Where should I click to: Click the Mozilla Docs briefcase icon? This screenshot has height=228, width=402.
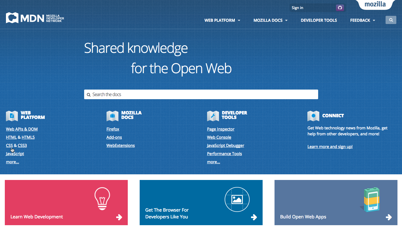click(112, 116)
